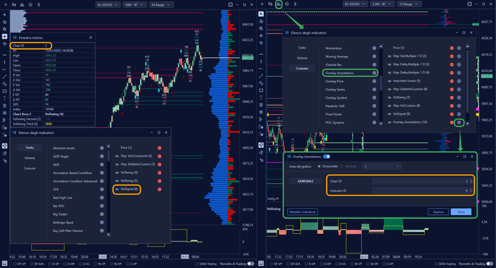Open GENERALE settings section

click(305, 181)
